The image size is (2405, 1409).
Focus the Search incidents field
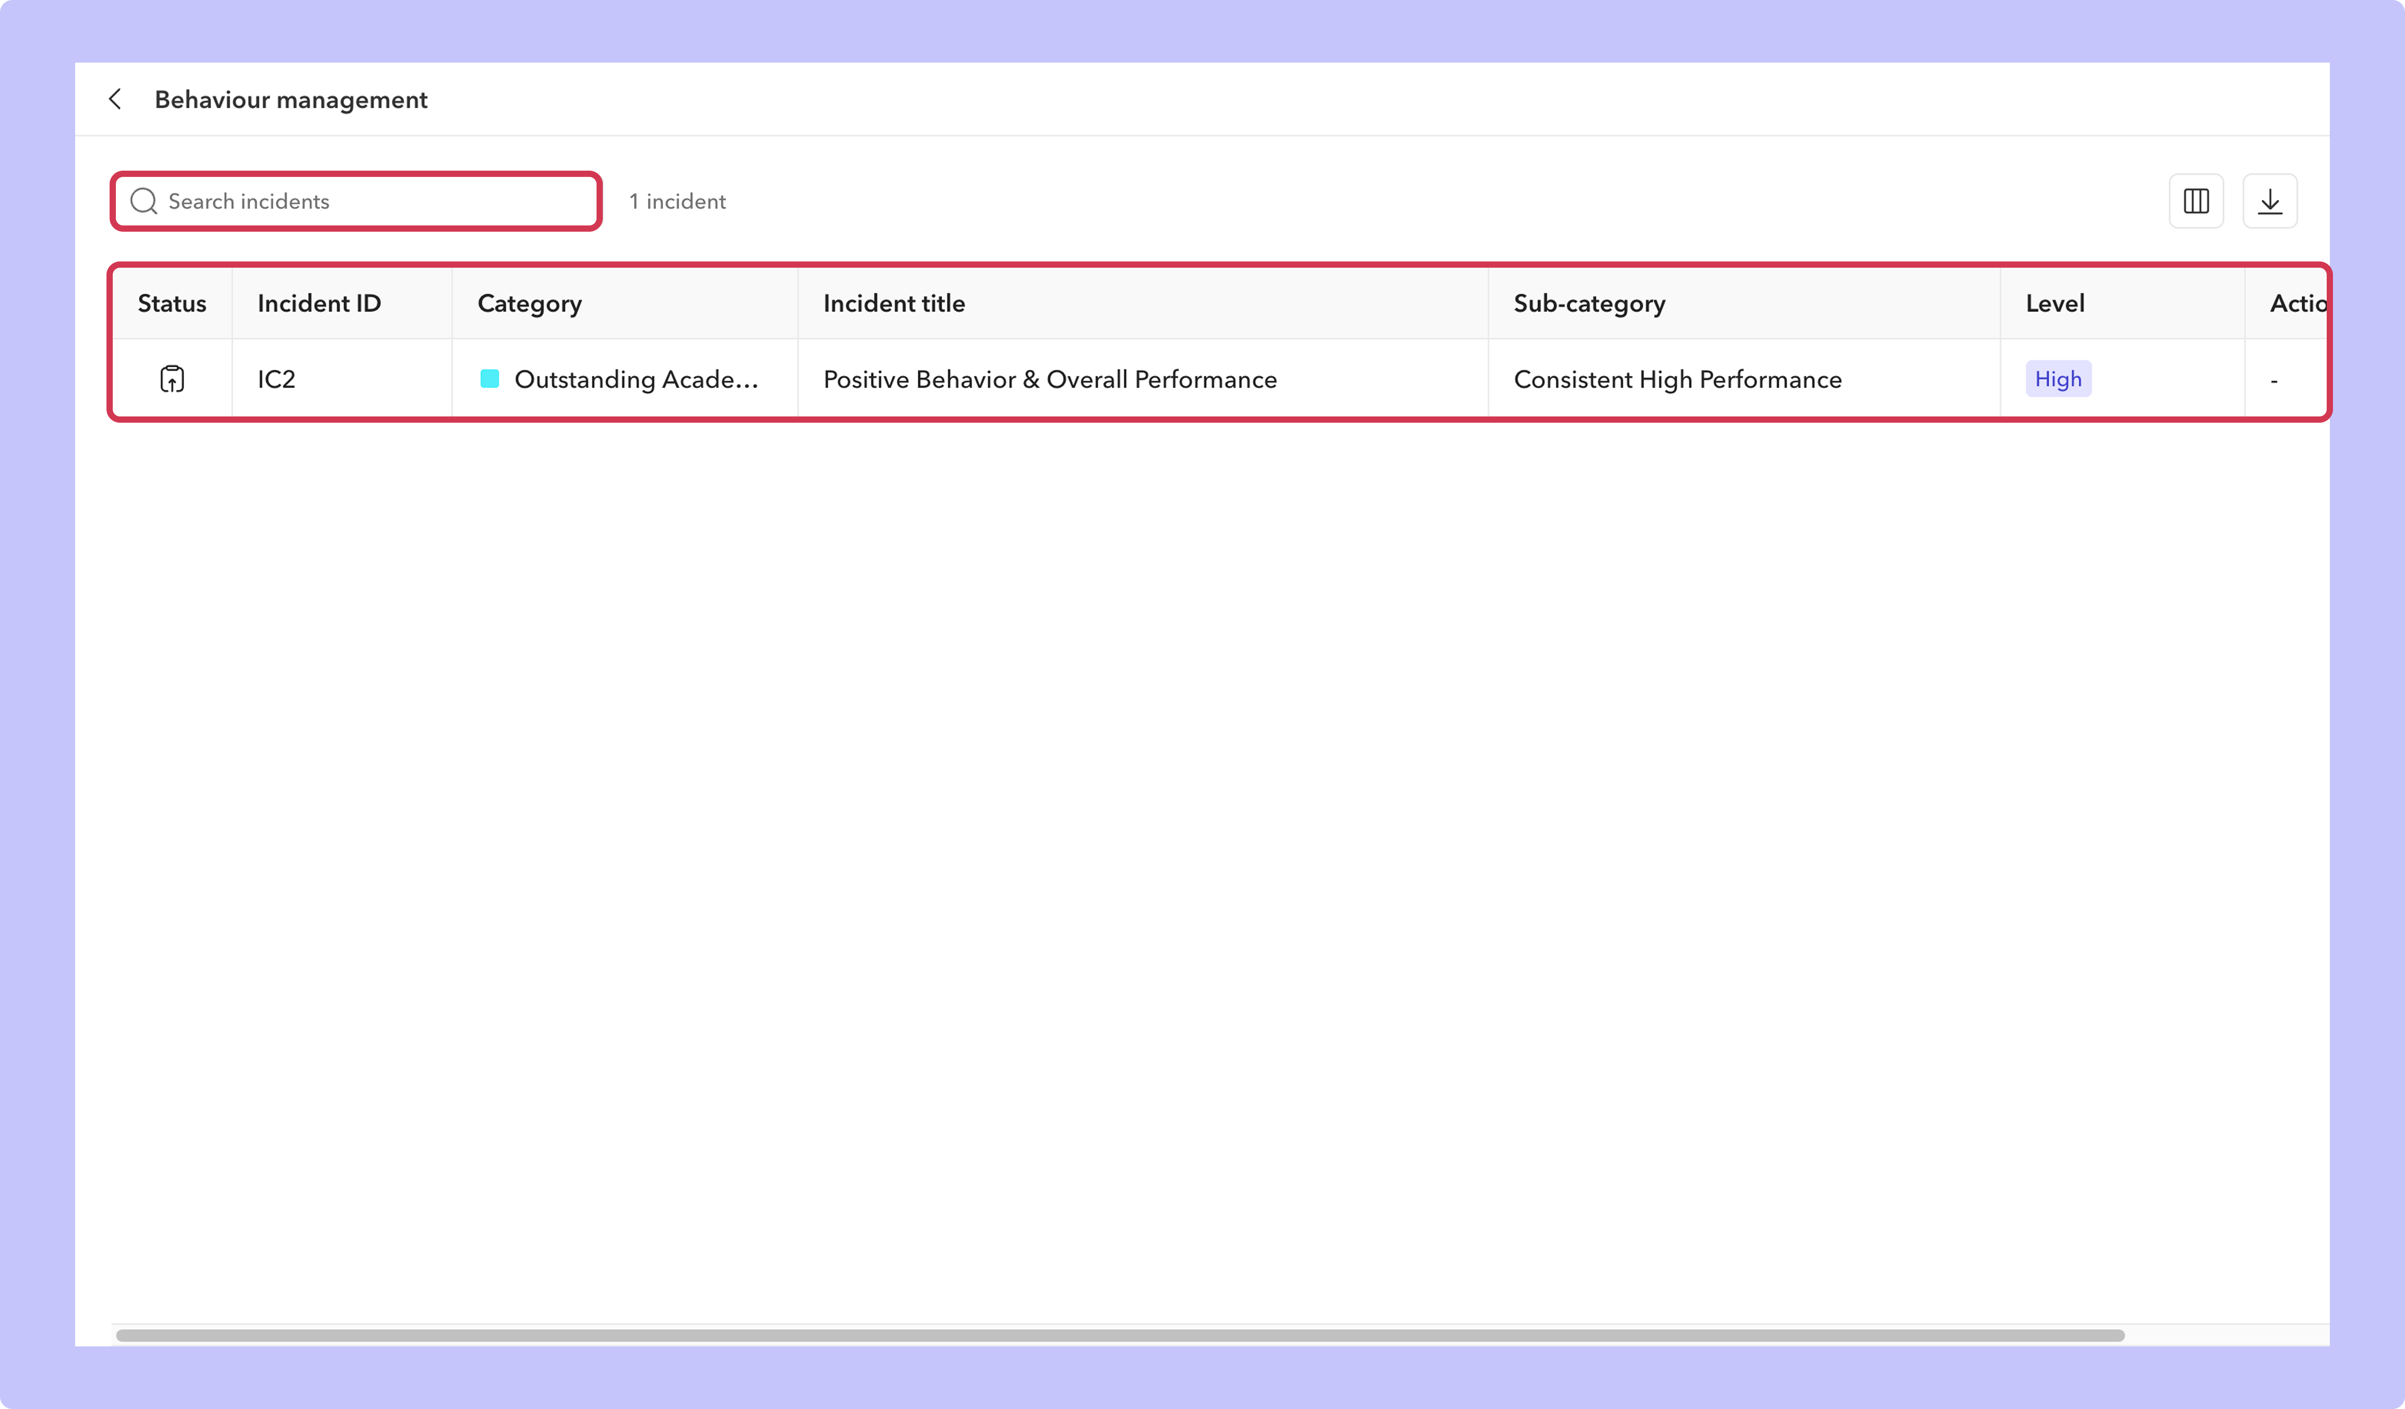(x=356, y=201)
